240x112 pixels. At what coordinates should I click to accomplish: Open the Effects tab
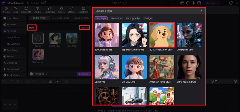coord(71,10)
